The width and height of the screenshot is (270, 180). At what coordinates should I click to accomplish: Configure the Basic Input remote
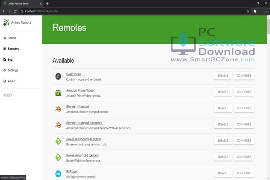tap(244, 76)
